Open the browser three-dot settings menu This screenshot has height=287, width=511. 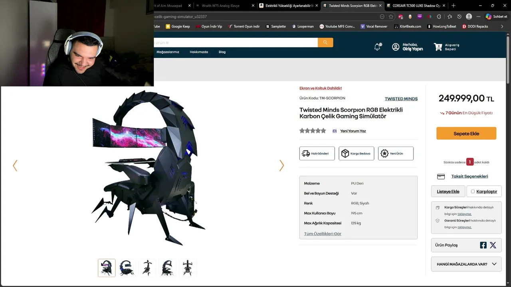pyautogui.click(x=478, y=17)
